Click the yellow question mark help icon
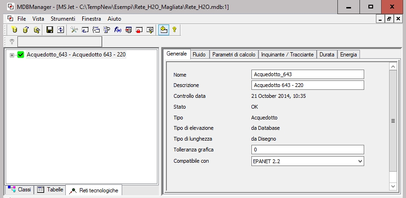The width and height of the screenshot is (406, 198). tap(174, 30)
